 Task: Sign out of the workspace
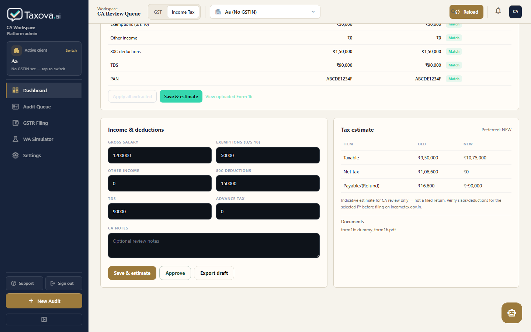(x=63, y=283)
